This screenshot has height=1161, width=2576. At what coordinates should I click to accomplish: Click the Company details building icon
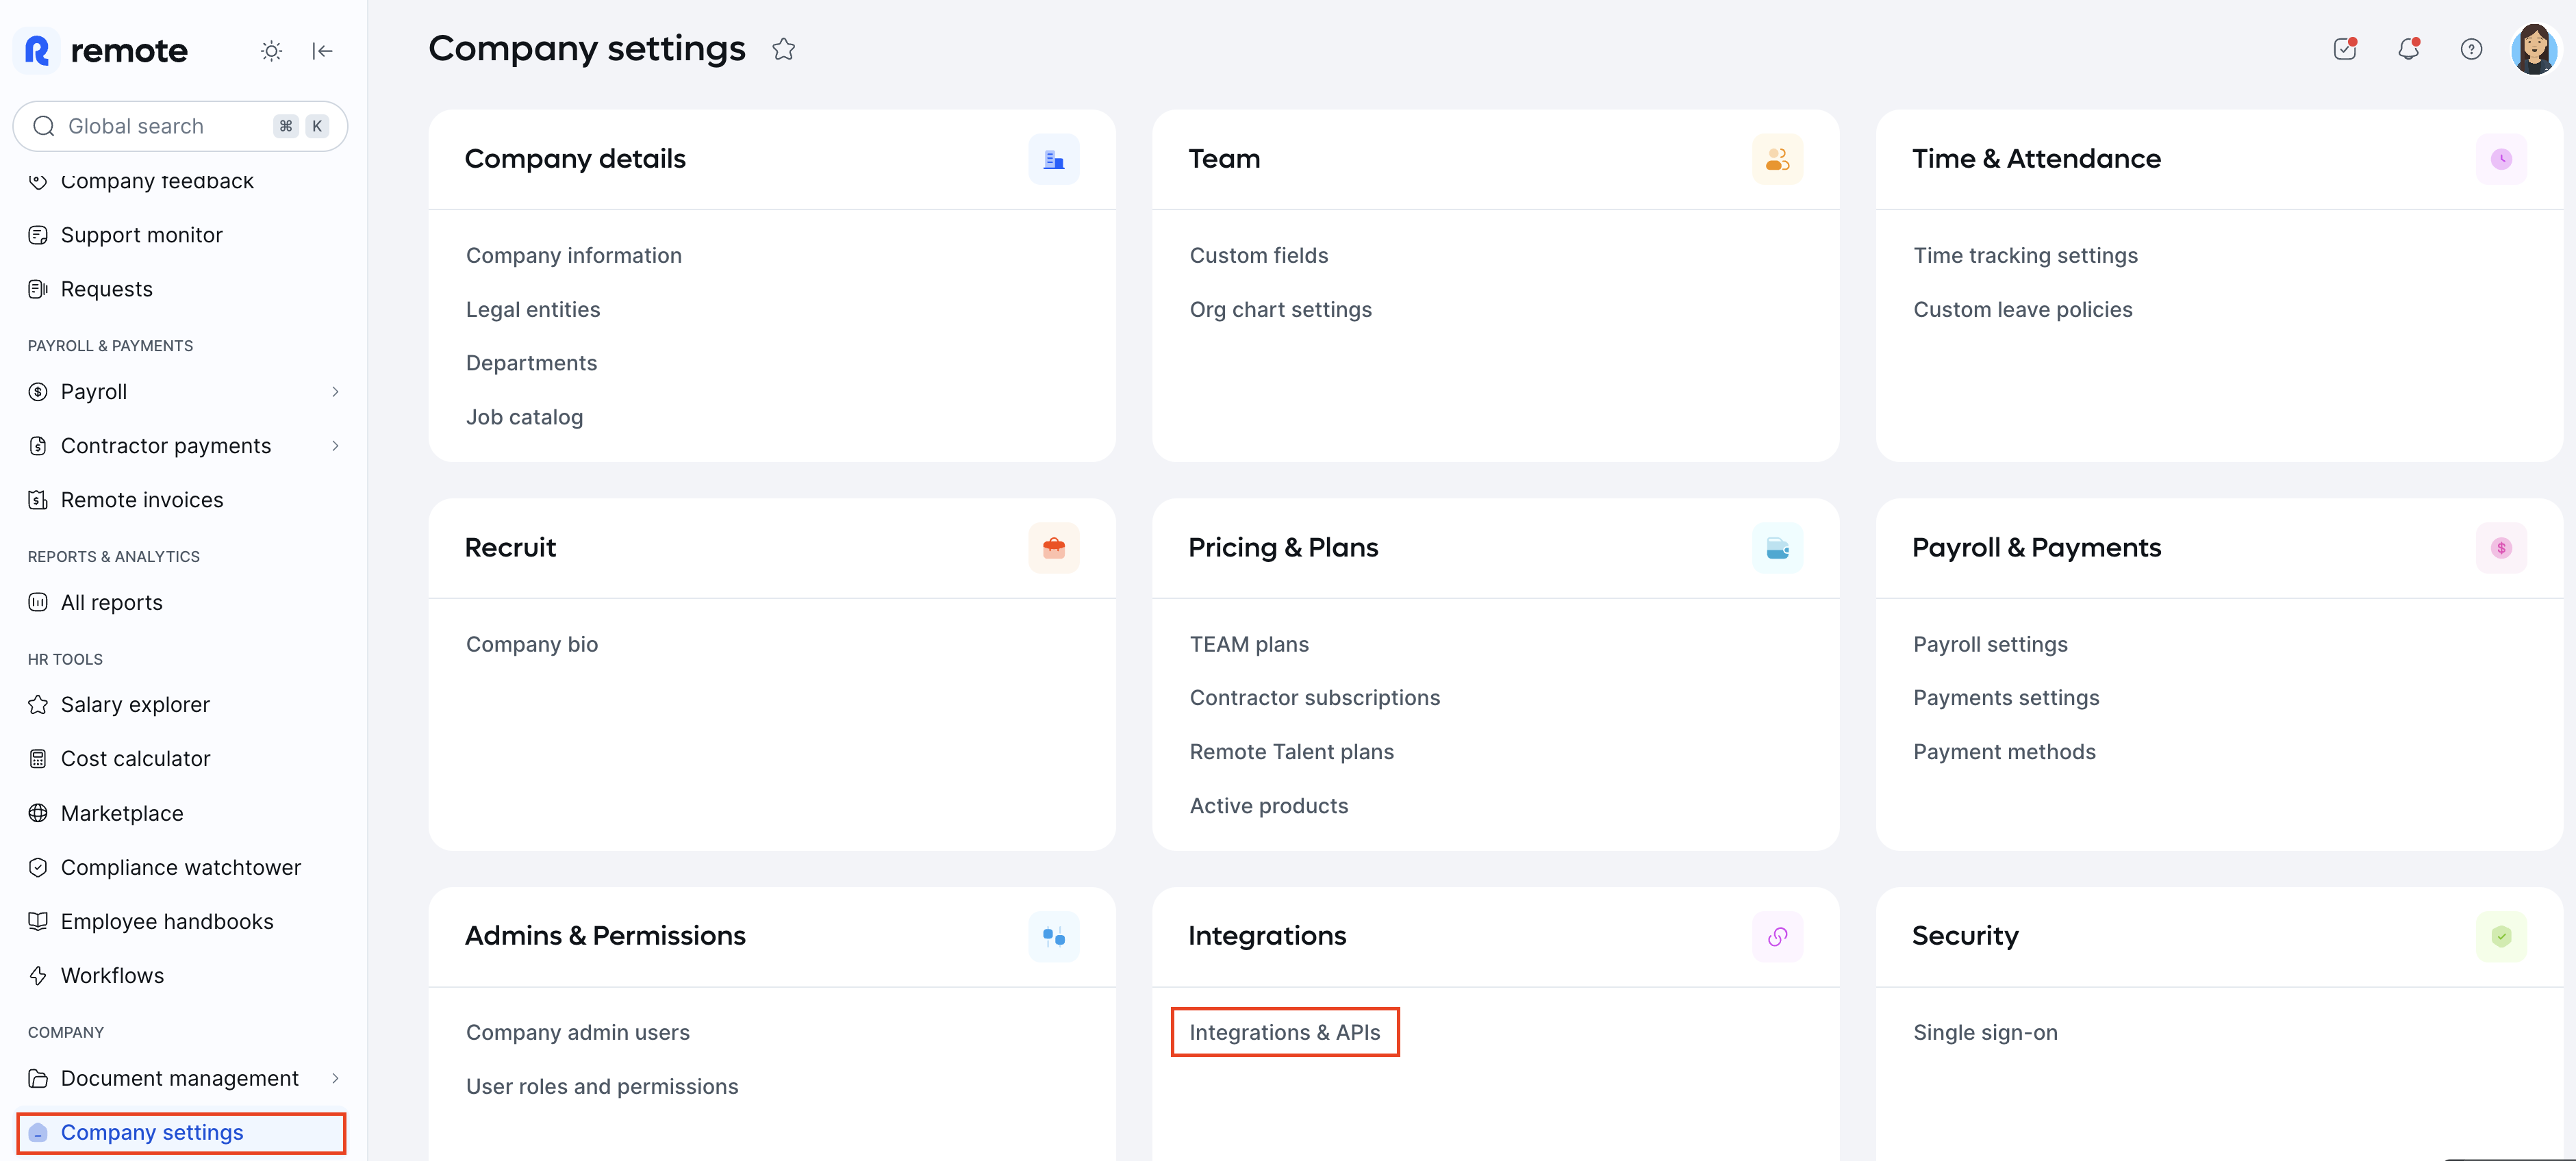point(1054,159)
